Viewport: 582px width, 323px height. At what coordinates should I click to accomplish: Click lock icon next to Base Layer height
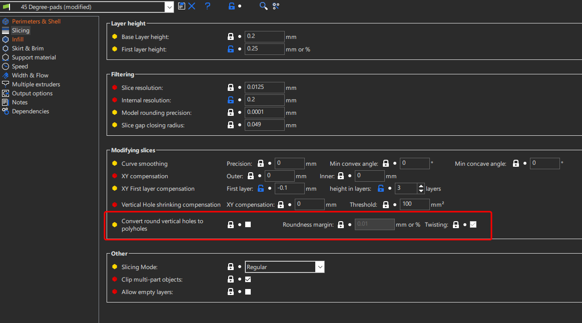pyautogui.click(x=231, y=36)
